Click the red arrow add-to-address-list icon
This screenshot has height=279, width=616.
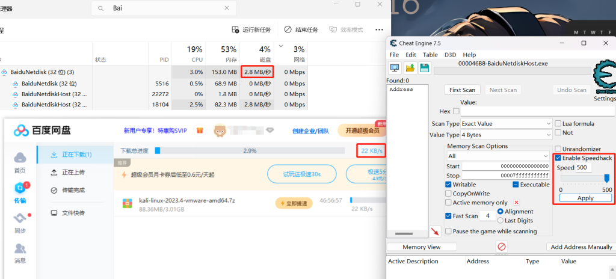click(x=435, y=231)
